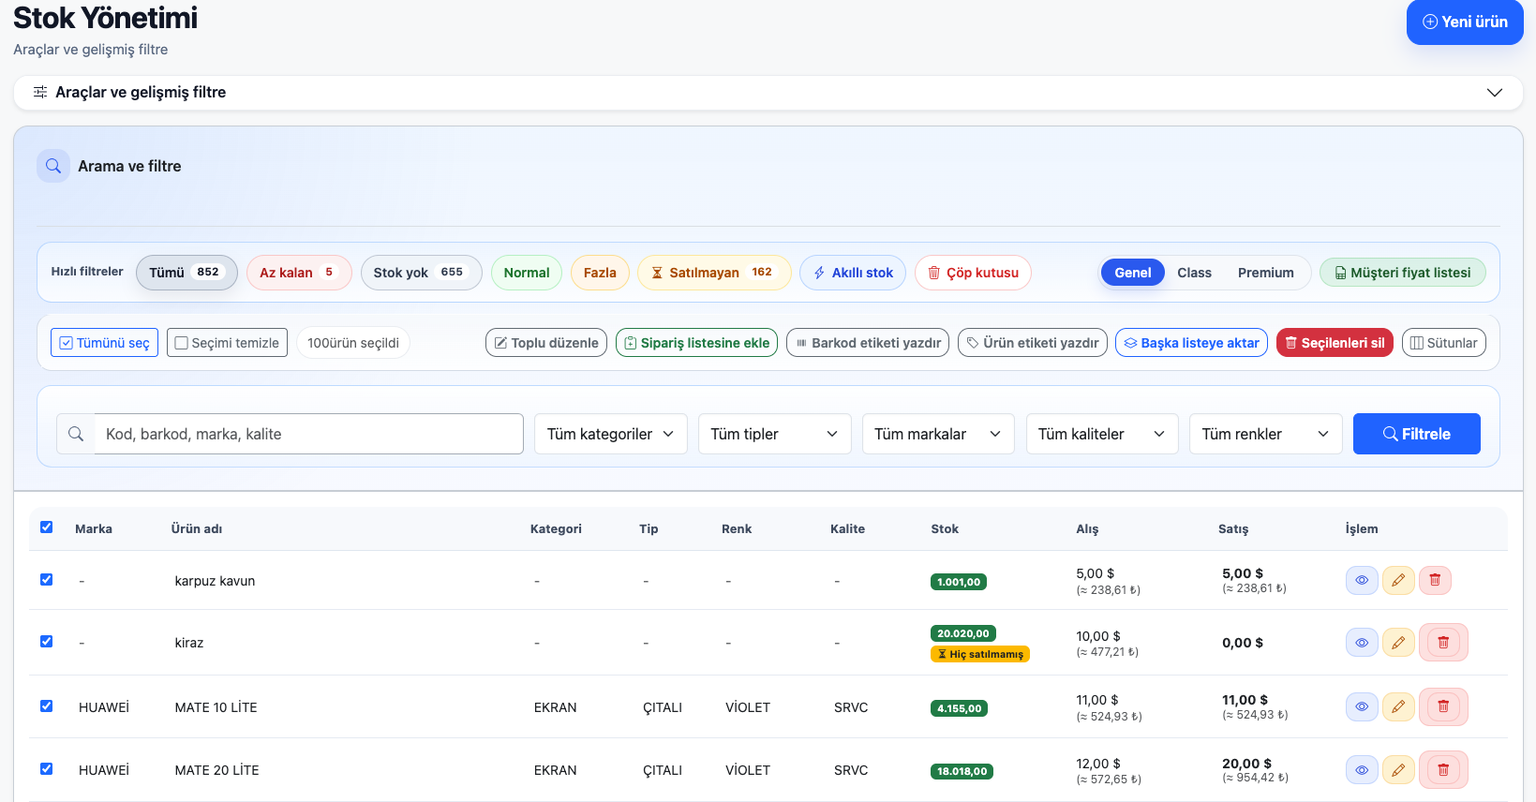Select the Az kalan quick filter
1536x802 pixels.
(299, 273)
